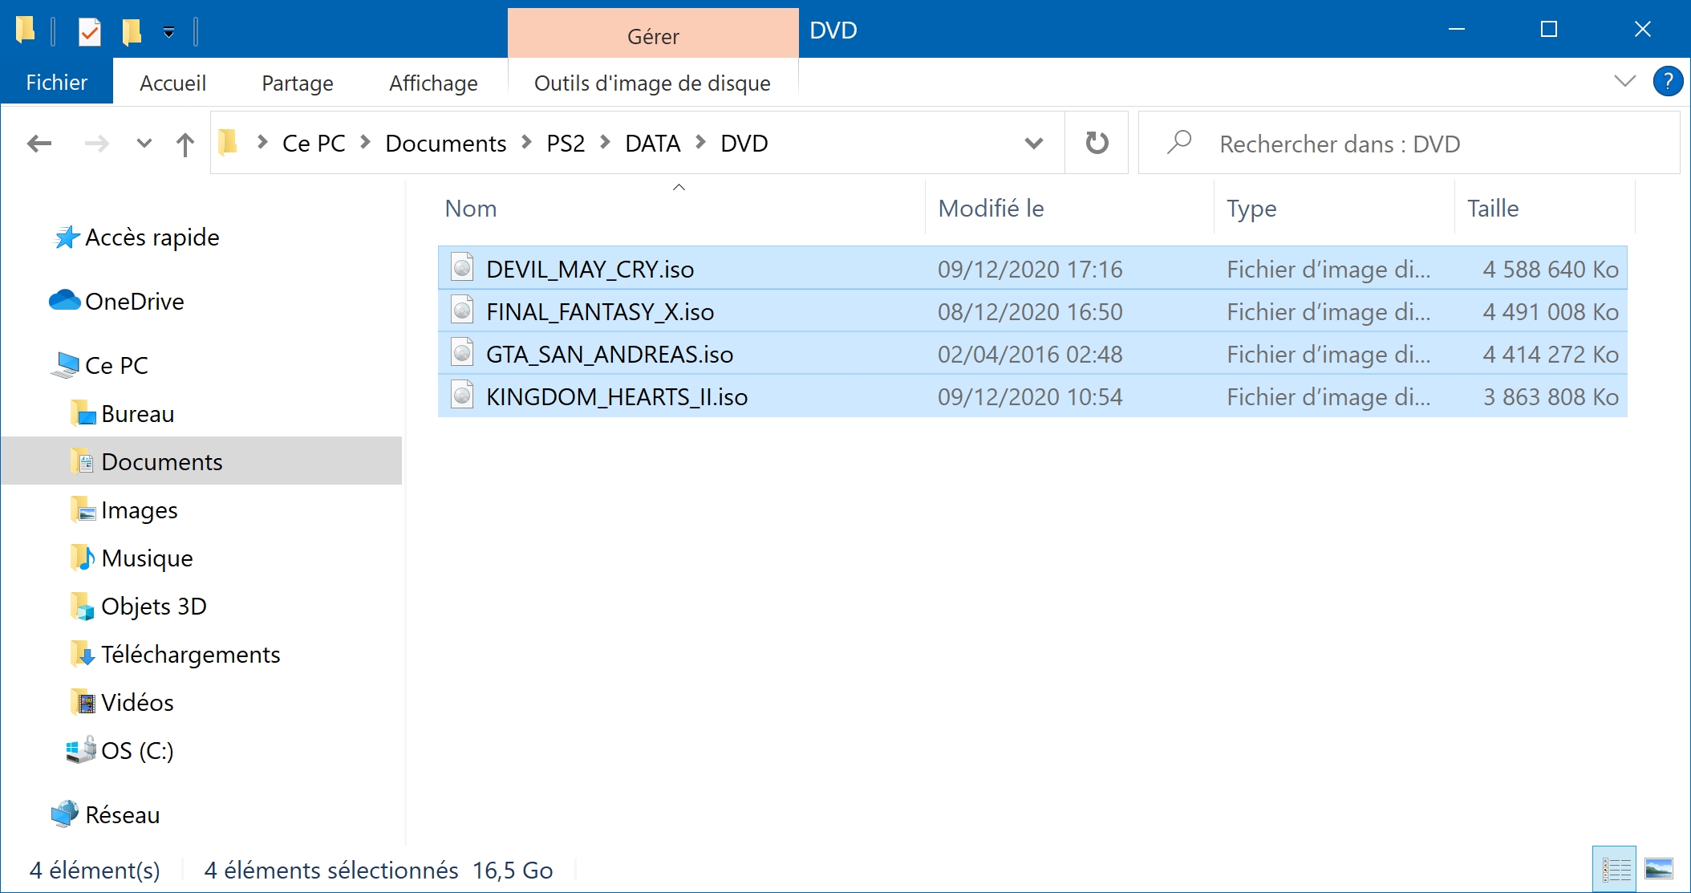1691x893 pixels.
Task: Click the Rechercher dans : DVD search field
Action: (x=1409, y=144)
